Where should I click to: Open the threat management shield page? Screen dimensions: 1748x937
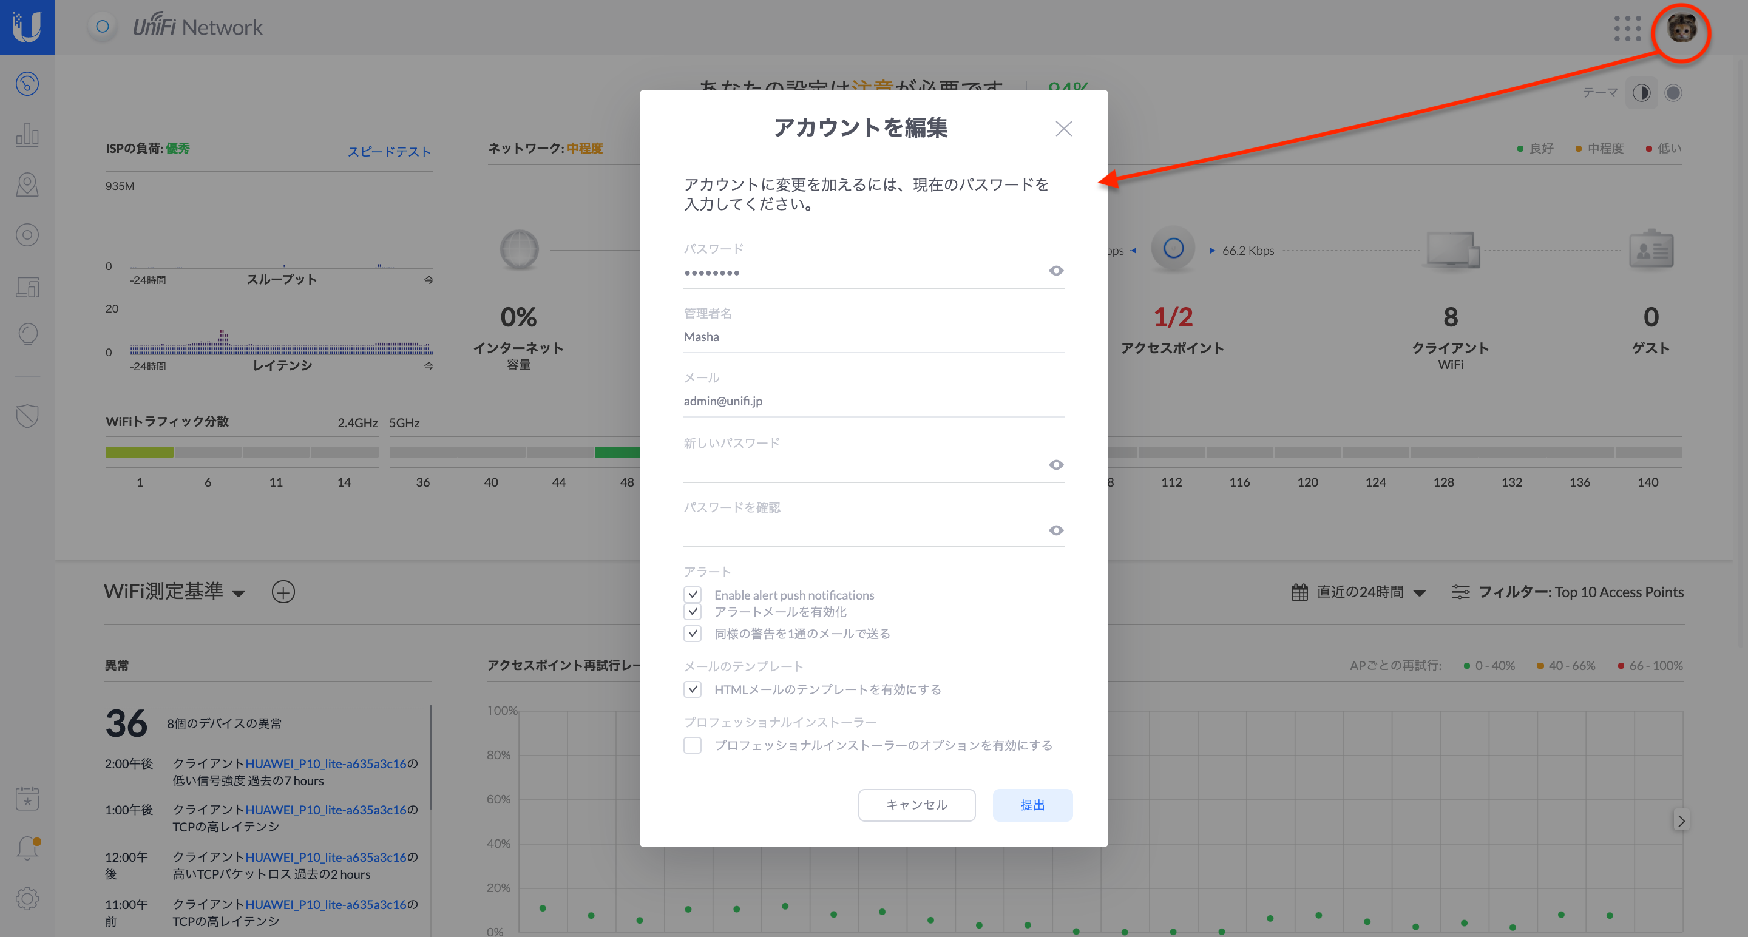(x=27, y=416)
